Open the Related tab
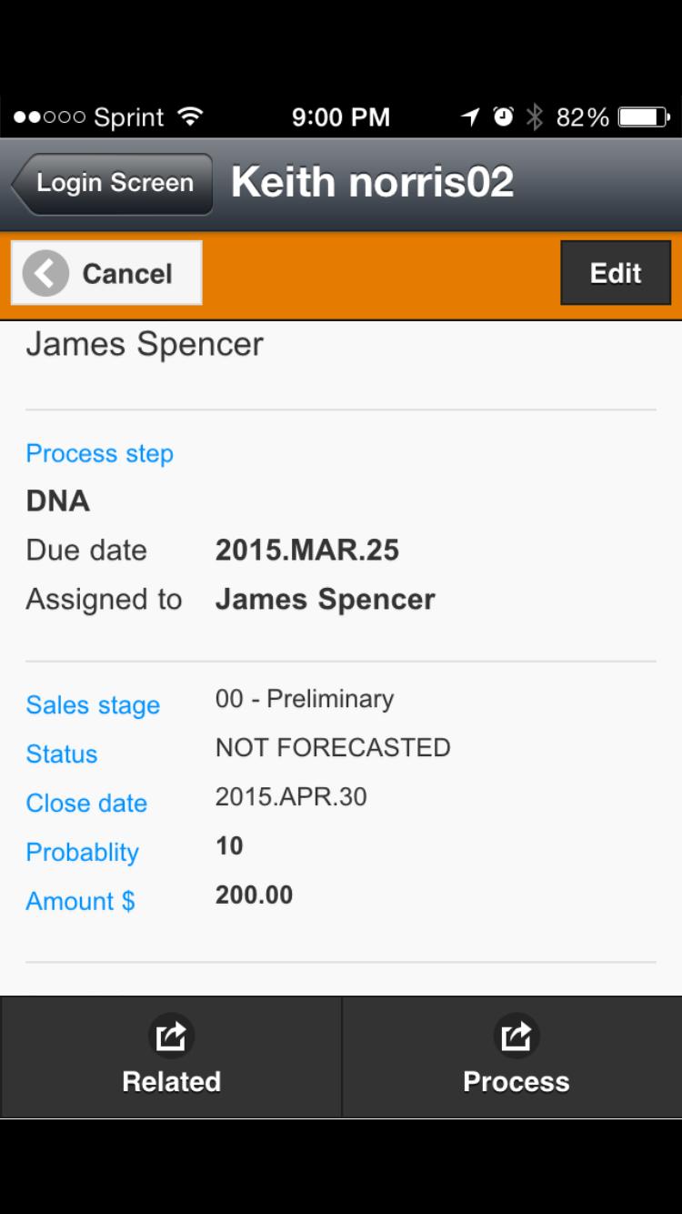 171,1057
